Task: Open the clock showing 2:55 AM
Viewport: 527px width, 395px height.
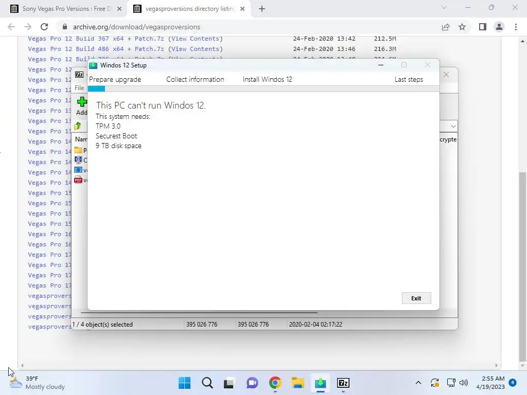Action: pyautogui.click(x=490, y=383)
